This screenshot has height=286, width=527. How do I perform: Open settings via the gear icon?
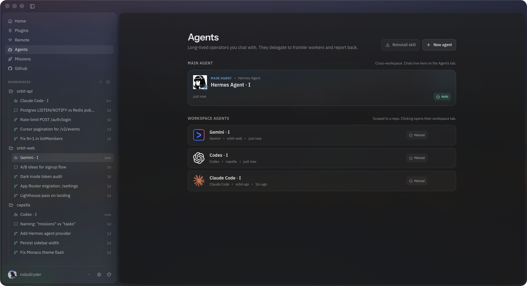coord(99,275)
